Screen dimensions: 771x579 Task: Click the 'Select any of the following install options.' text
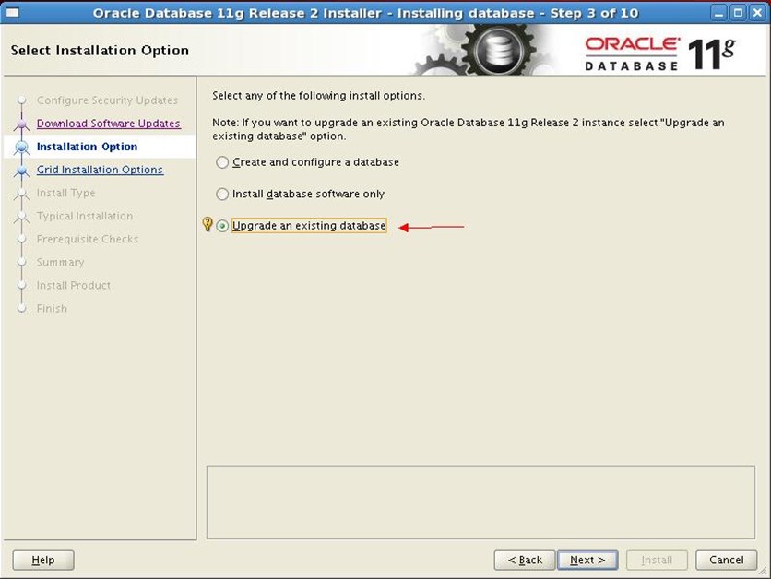tap(318, 95)
